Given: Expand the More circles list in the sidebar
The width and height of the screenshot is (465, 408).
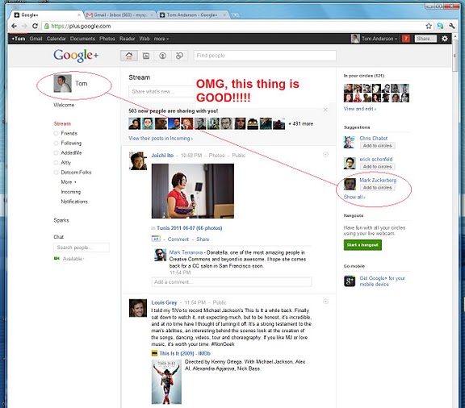Looking at the screenshot, I should click(x=69, y=182).
